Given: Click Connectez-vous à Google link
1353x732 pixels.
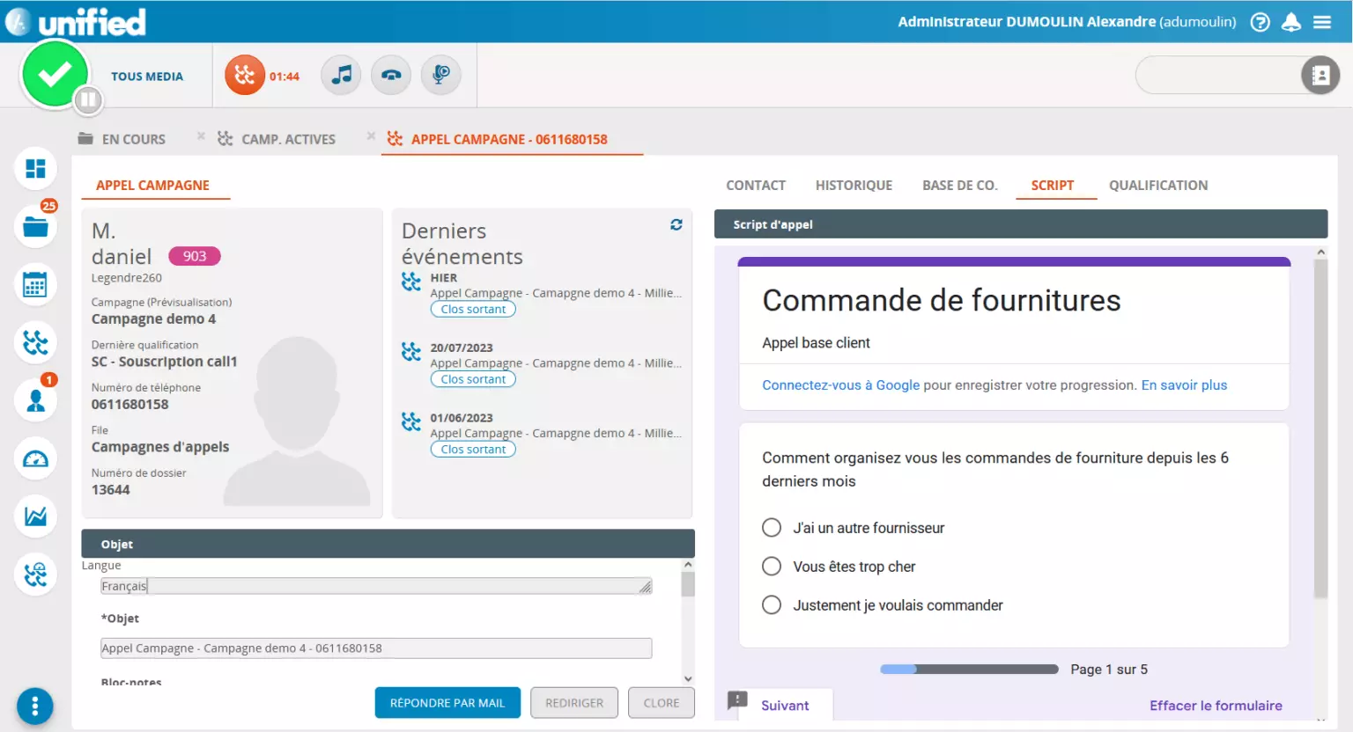Looking at the screenshot, I should click(840, 385).
